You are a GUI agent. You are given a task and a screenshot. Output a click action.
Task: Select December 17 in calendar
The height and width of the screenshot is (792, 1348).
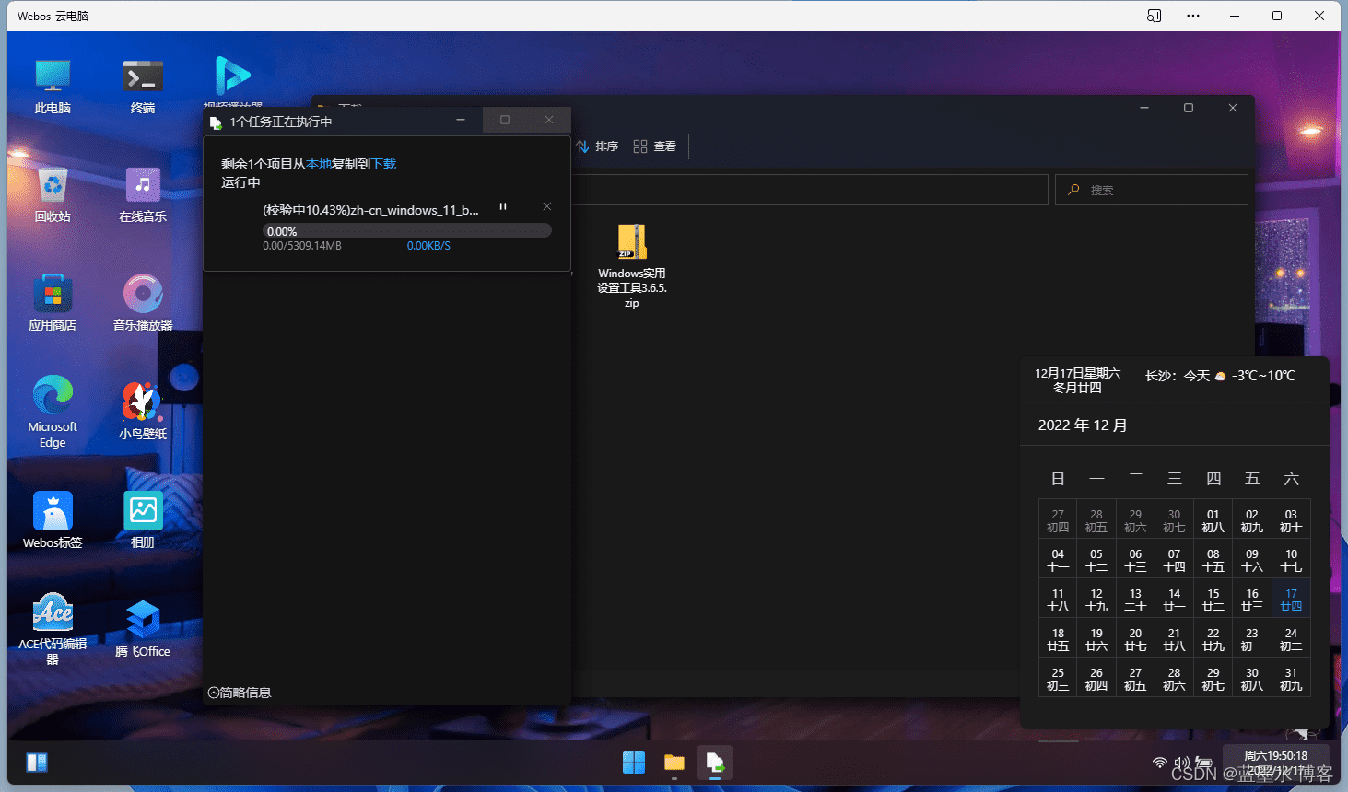coord(1291,600)
